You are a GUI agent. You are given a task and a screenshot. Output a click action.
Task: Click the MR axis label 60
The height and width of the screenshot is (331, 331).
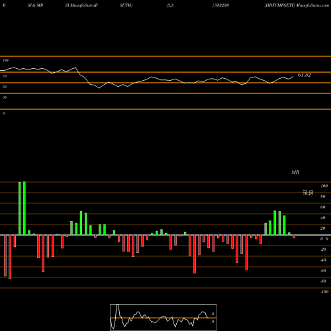(x=323, y=207)
